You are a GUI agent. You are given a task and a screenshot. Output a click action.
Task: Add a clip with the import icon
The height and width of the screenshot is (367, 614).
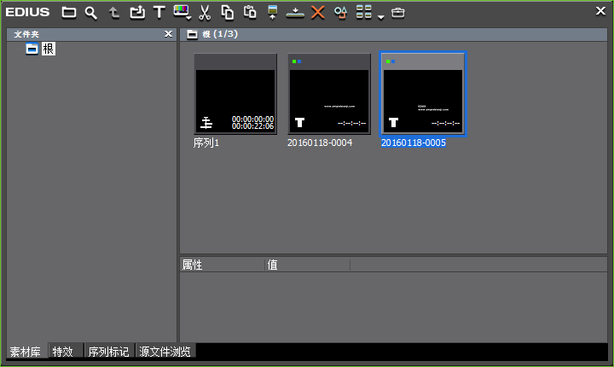click(x=137, y=13)
